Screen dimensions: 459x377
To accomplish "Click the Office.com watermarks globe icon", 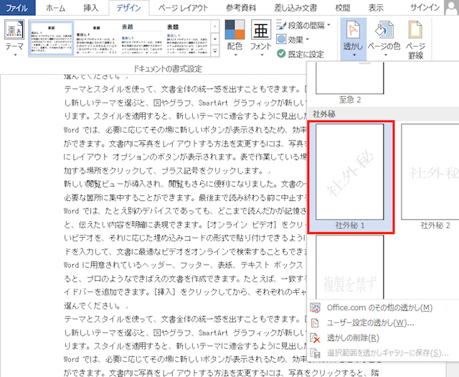I will tap(316, 308).
